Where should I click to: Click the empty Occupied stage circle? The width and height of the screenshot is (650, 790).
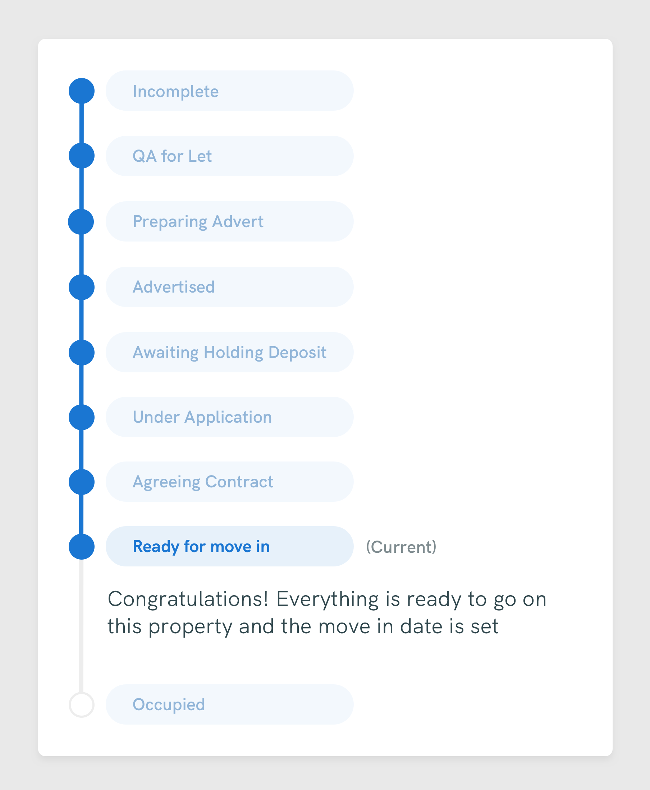pyautogui.click(x=81, y=705)
